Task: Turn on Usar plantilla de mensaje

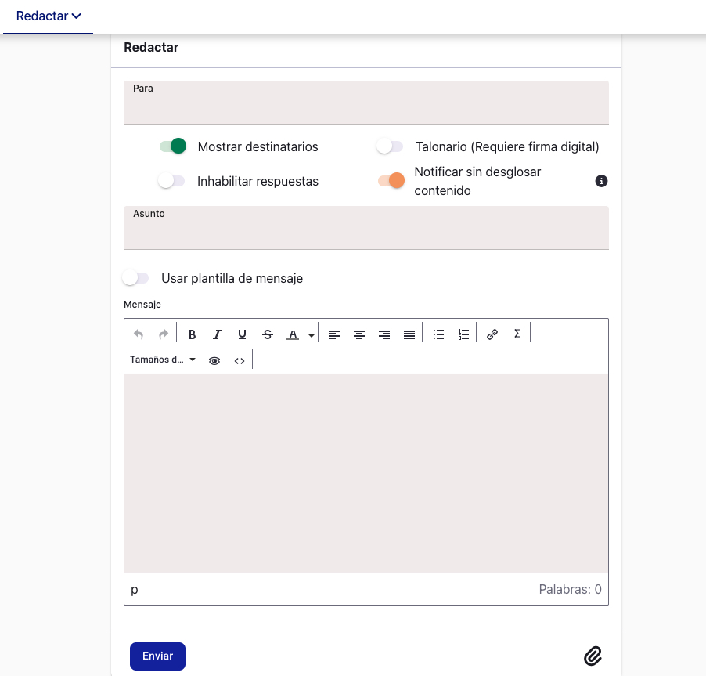Action: pos(135,278)
